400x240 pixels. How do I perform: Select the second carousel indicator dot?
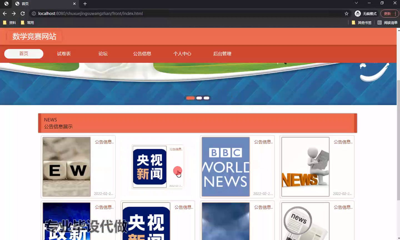click(x=199, y=98)
